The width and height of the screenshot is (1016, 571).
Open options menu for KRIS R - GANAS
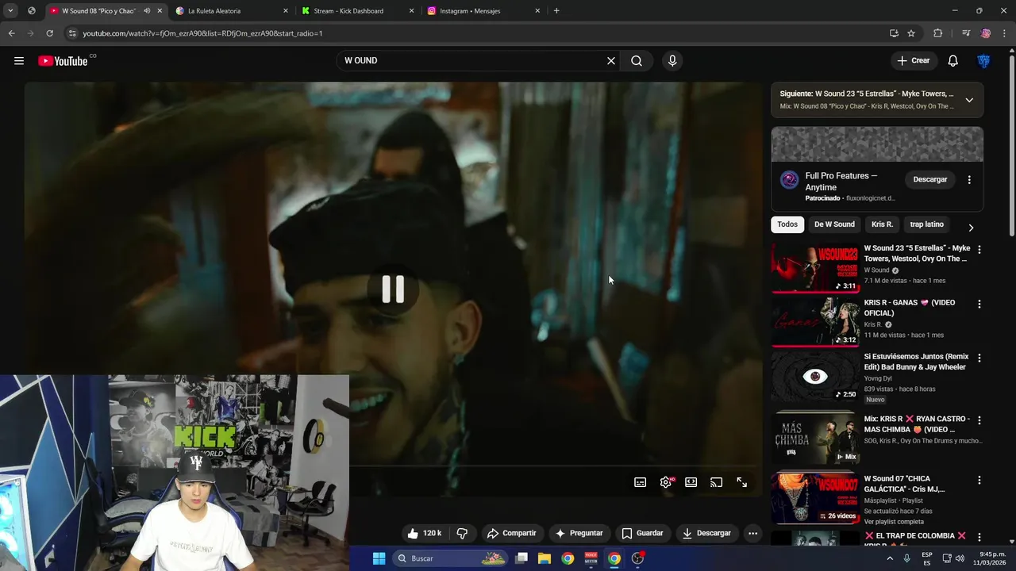coord(979,304)
